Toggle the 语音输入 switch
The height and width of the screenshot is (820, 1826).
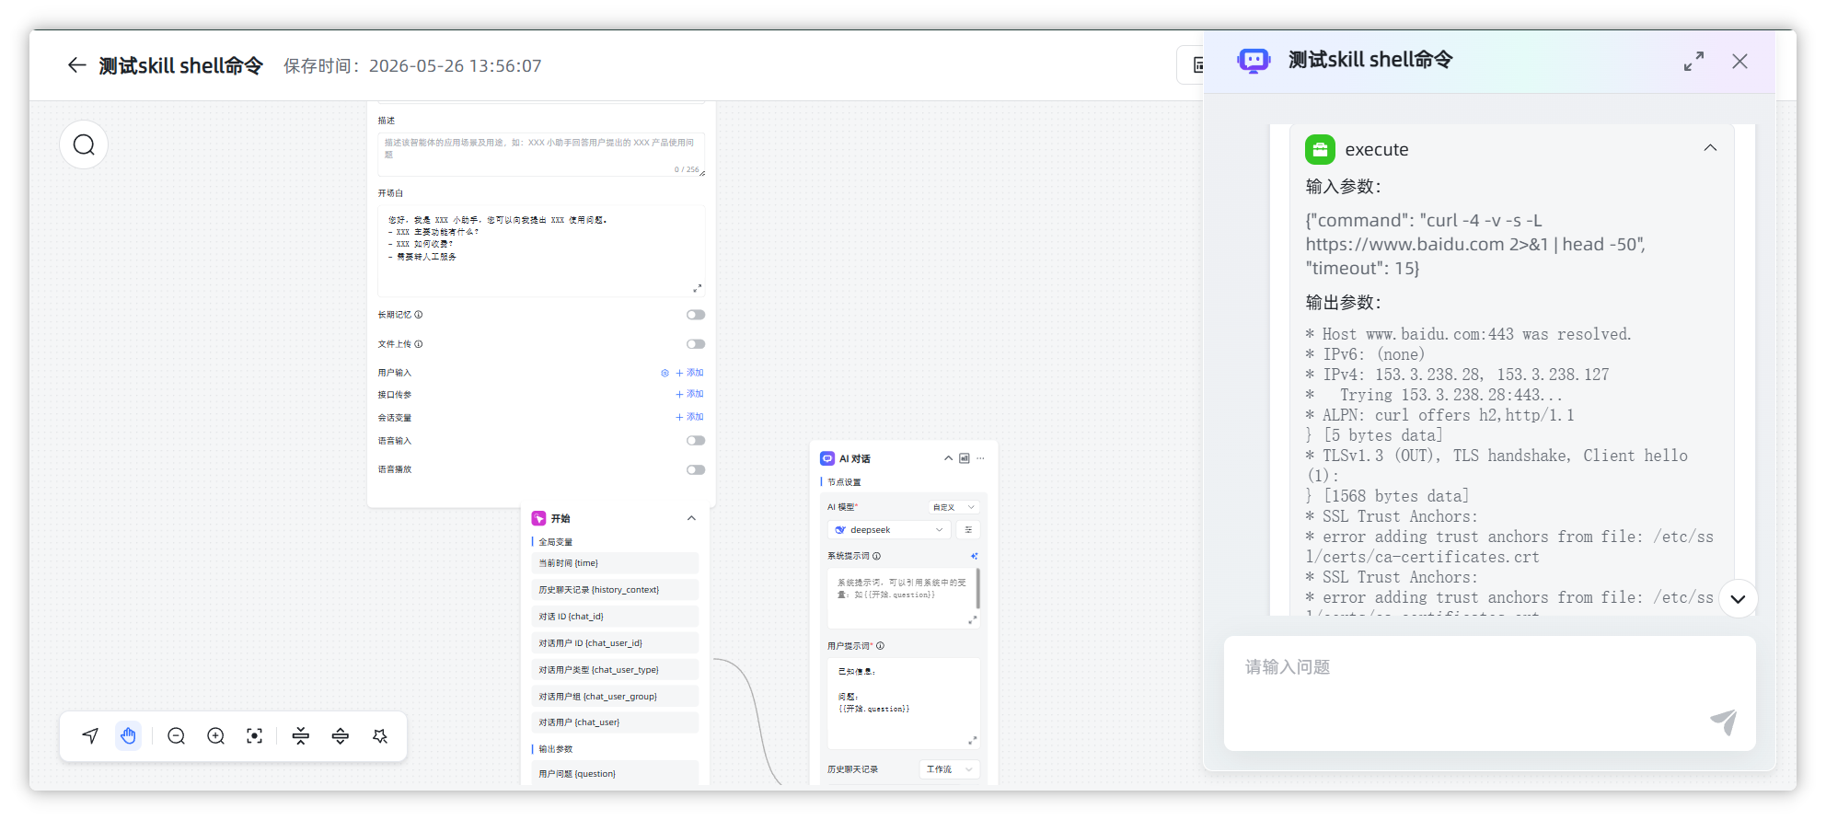point(696,441)
